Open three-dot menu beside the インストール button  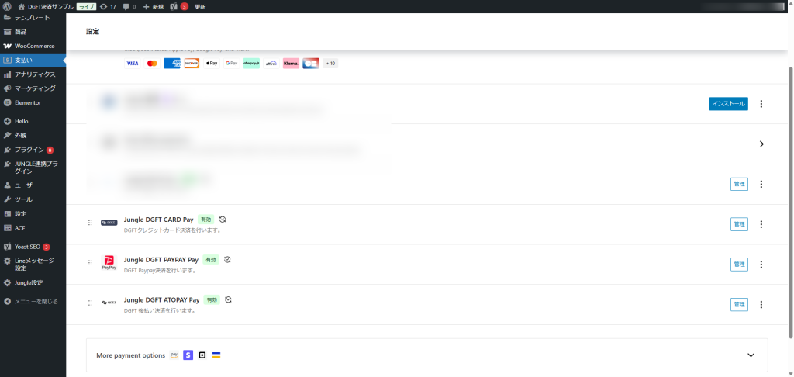click(761, 104)
